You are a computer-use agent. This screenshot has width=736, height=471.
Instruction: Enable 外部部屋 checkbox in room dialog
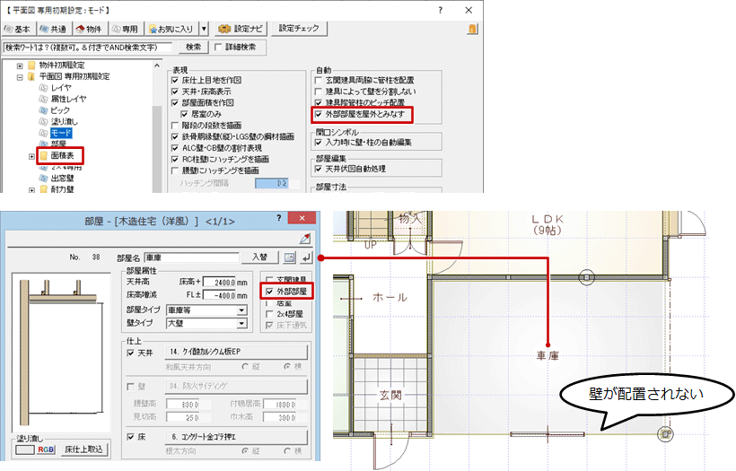pyautogui.click(x=268, y=292)
